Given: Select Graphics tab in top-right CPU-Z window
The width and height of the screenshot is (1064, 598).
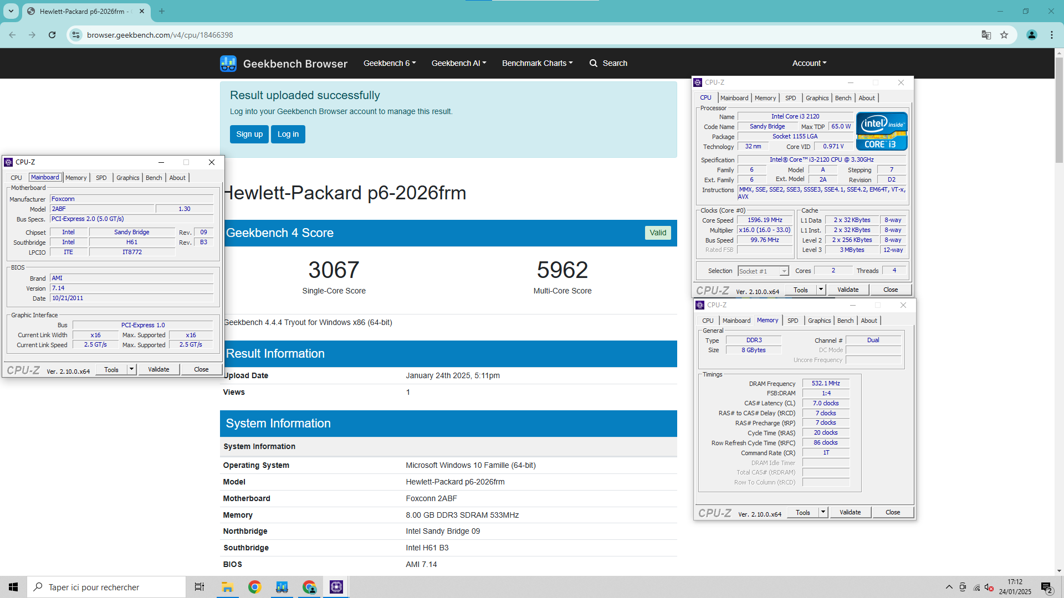Looking at the screenshot, I should click(817, 98).
